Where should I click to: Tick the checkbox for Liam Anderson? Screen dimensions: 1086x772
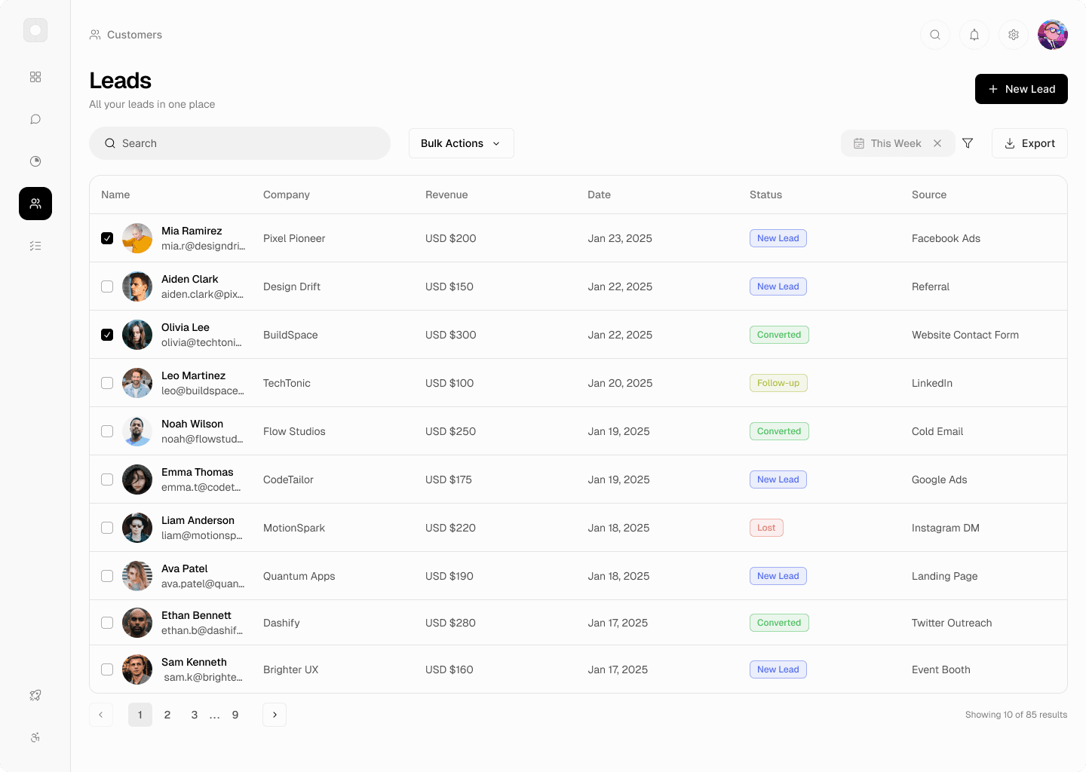tap(107, 528)
